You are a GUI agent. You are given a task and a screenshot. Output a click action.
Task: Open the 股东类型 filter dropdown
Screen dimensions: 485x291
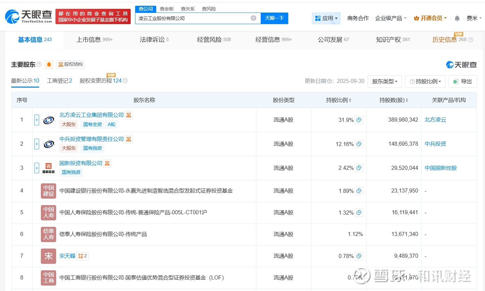click(x=385, y=81)
